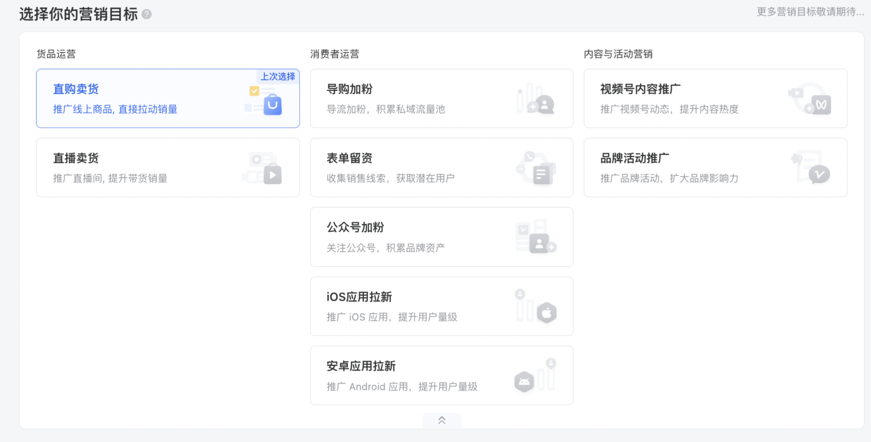Select the 表单留资 goal title
Image resolution: width=871 pixels, height=442 pixels.
(349, 158)
